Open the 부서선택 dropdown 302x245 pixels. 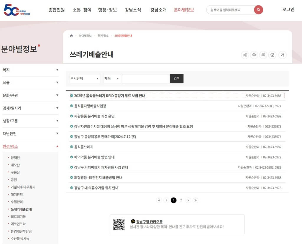[85, 79]
